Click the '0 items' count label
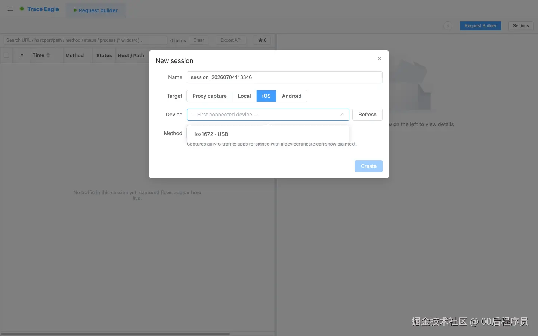 tap(178, 40)
